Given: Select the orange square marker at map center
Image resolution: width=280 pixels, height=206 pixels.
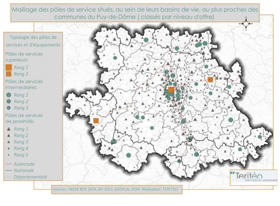Looking at the screenshot, I should (171, 90).
